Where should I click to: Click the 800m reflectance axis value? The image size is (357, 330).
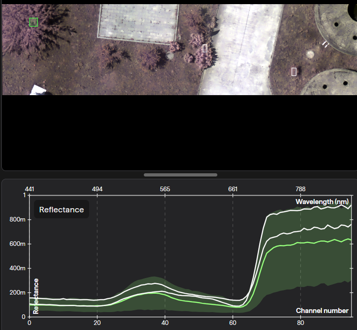pyautogui.click(x=17, y=220)
